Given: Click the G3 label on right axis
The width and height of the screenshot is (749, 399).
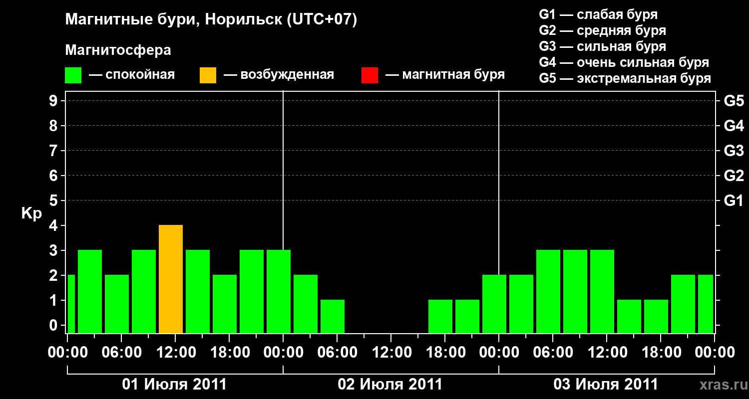Looking at the screenshot, I should 734,151.
